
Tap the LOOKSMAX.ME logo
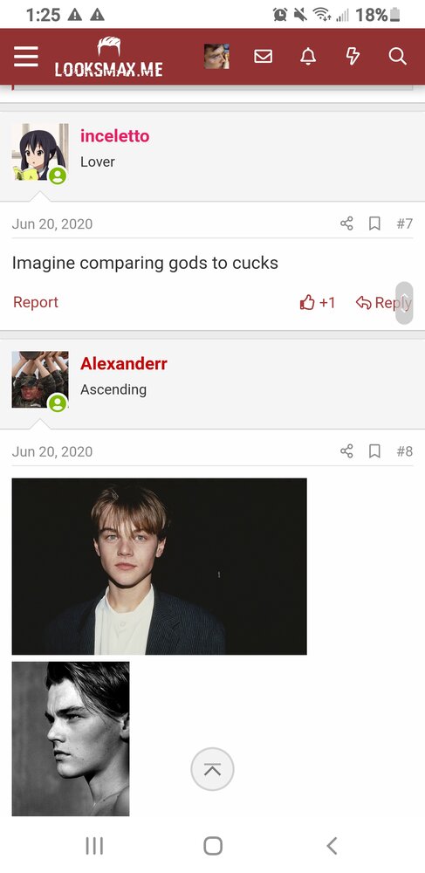click(x=108, y=57)
